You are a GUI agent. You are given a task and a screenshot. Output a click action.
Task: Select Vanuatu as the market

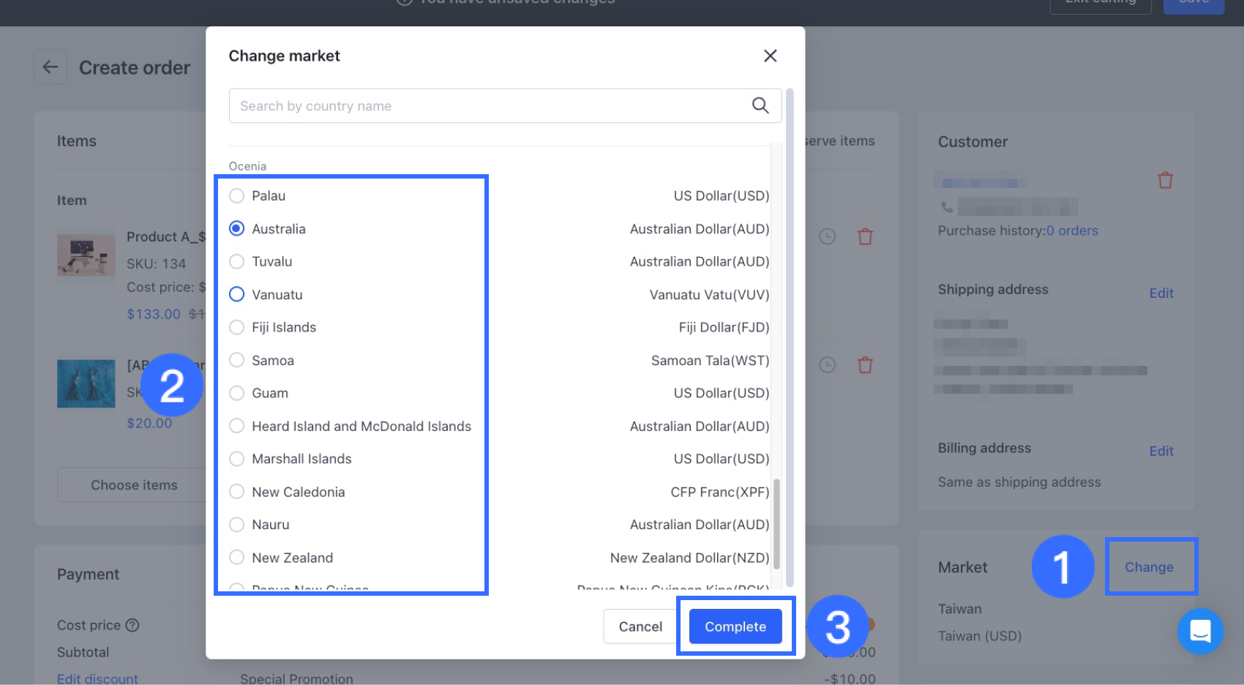(236, 294)
